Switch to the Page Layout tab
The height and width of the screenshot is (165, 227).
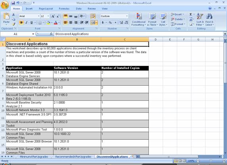point(46,9)
